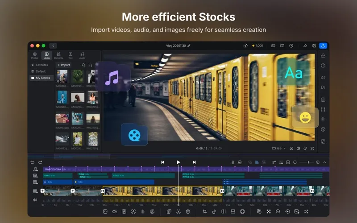Viewport: 357px width, 223px height.
Task: Toggle the compare contrast icon under preview
Action: coord(298,149)
